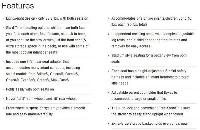Click the bullet beside Stadium style seating
This screenshot has width=200, height=130.
tap(109, 56)
